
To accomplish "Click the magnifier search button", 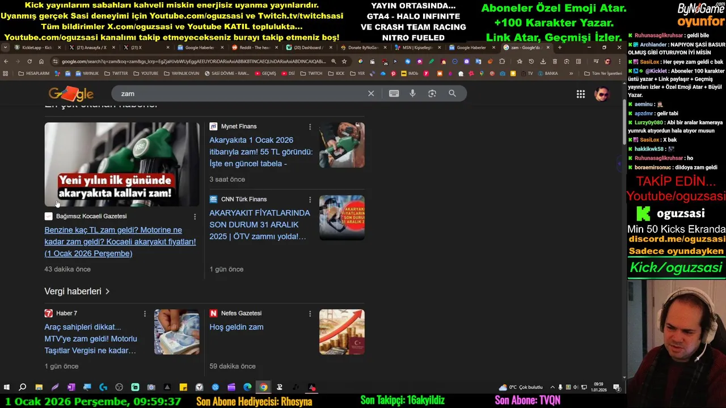I will coord(452,93).
